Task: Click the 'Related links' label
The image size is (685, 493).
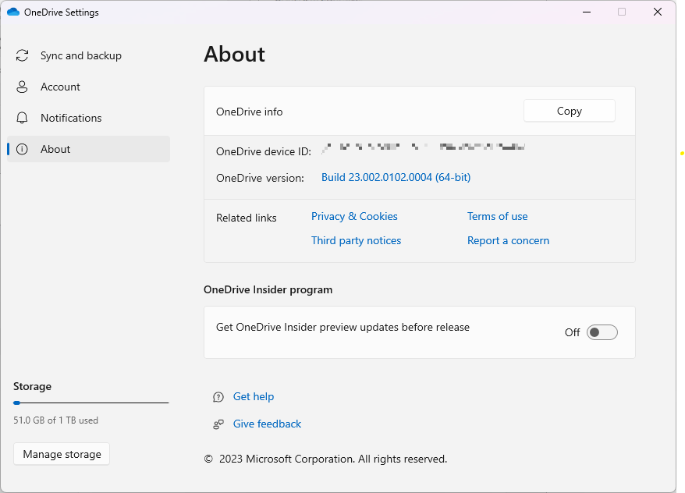Action: pos(246,218)
